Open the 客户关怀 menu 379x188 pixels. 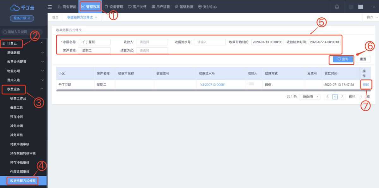click(137, 7)
